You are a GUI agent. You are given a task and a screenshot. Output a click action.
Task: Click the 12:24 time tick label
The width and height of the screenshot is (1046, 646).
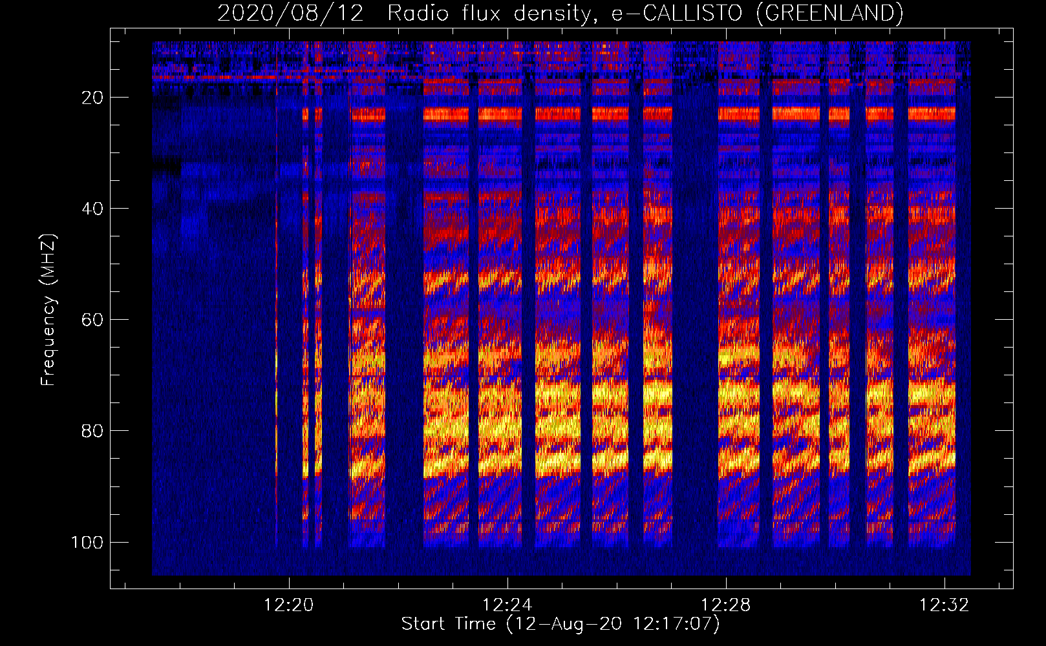click(x=507, y=605)
